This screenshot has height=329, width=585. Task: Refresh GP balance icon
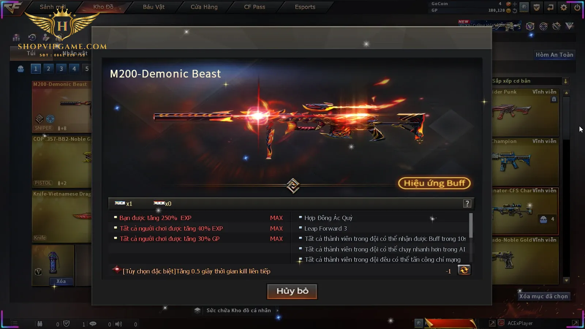(x=515, y=11)
